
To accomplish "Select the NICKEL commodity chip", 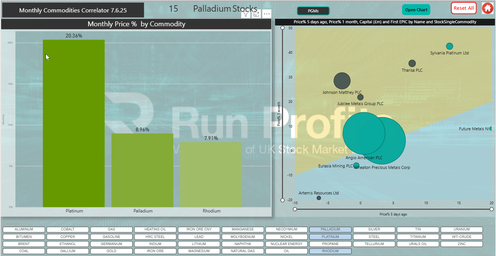I will pos(287,237).
